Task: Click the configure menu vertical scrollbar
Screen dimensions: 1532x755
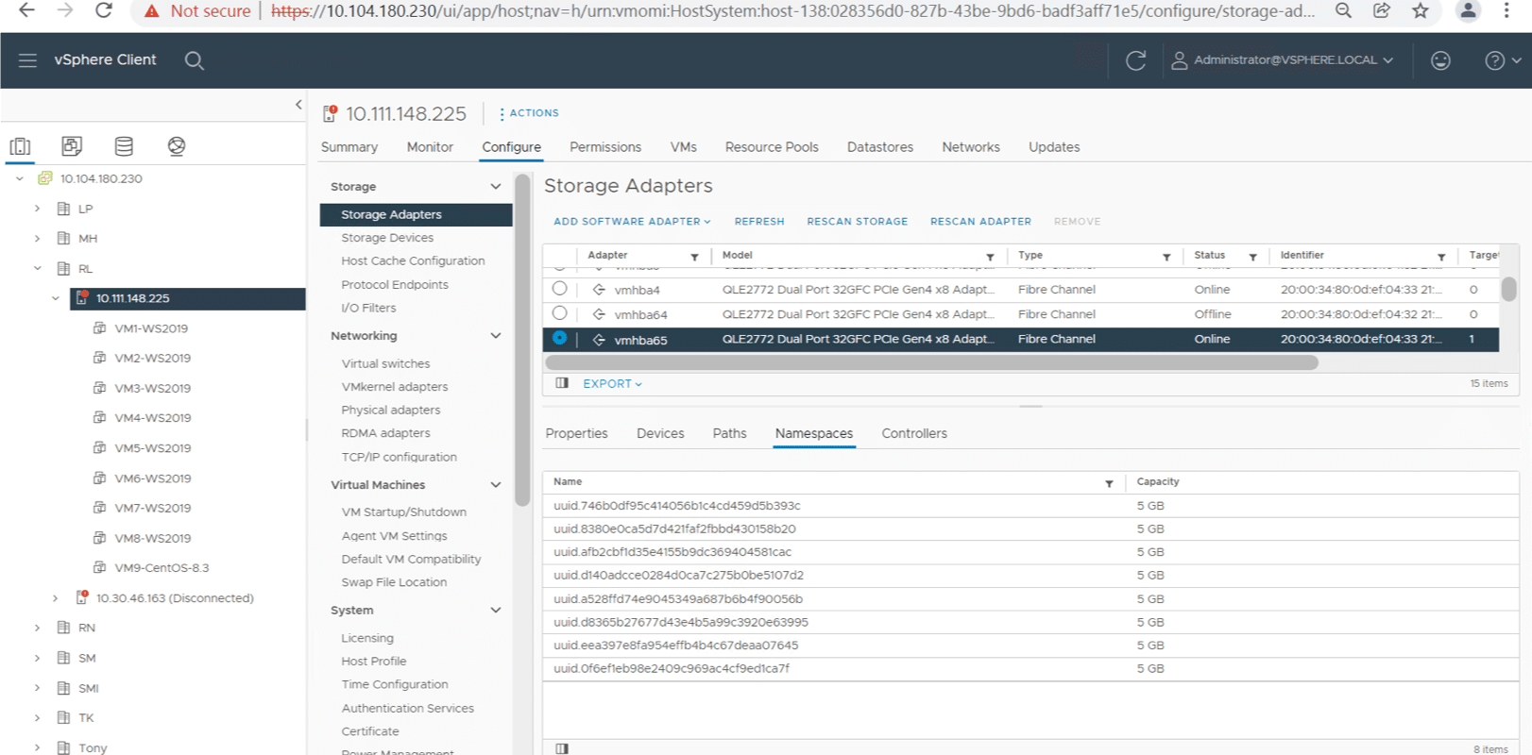Action: click(x=522, y=340)
